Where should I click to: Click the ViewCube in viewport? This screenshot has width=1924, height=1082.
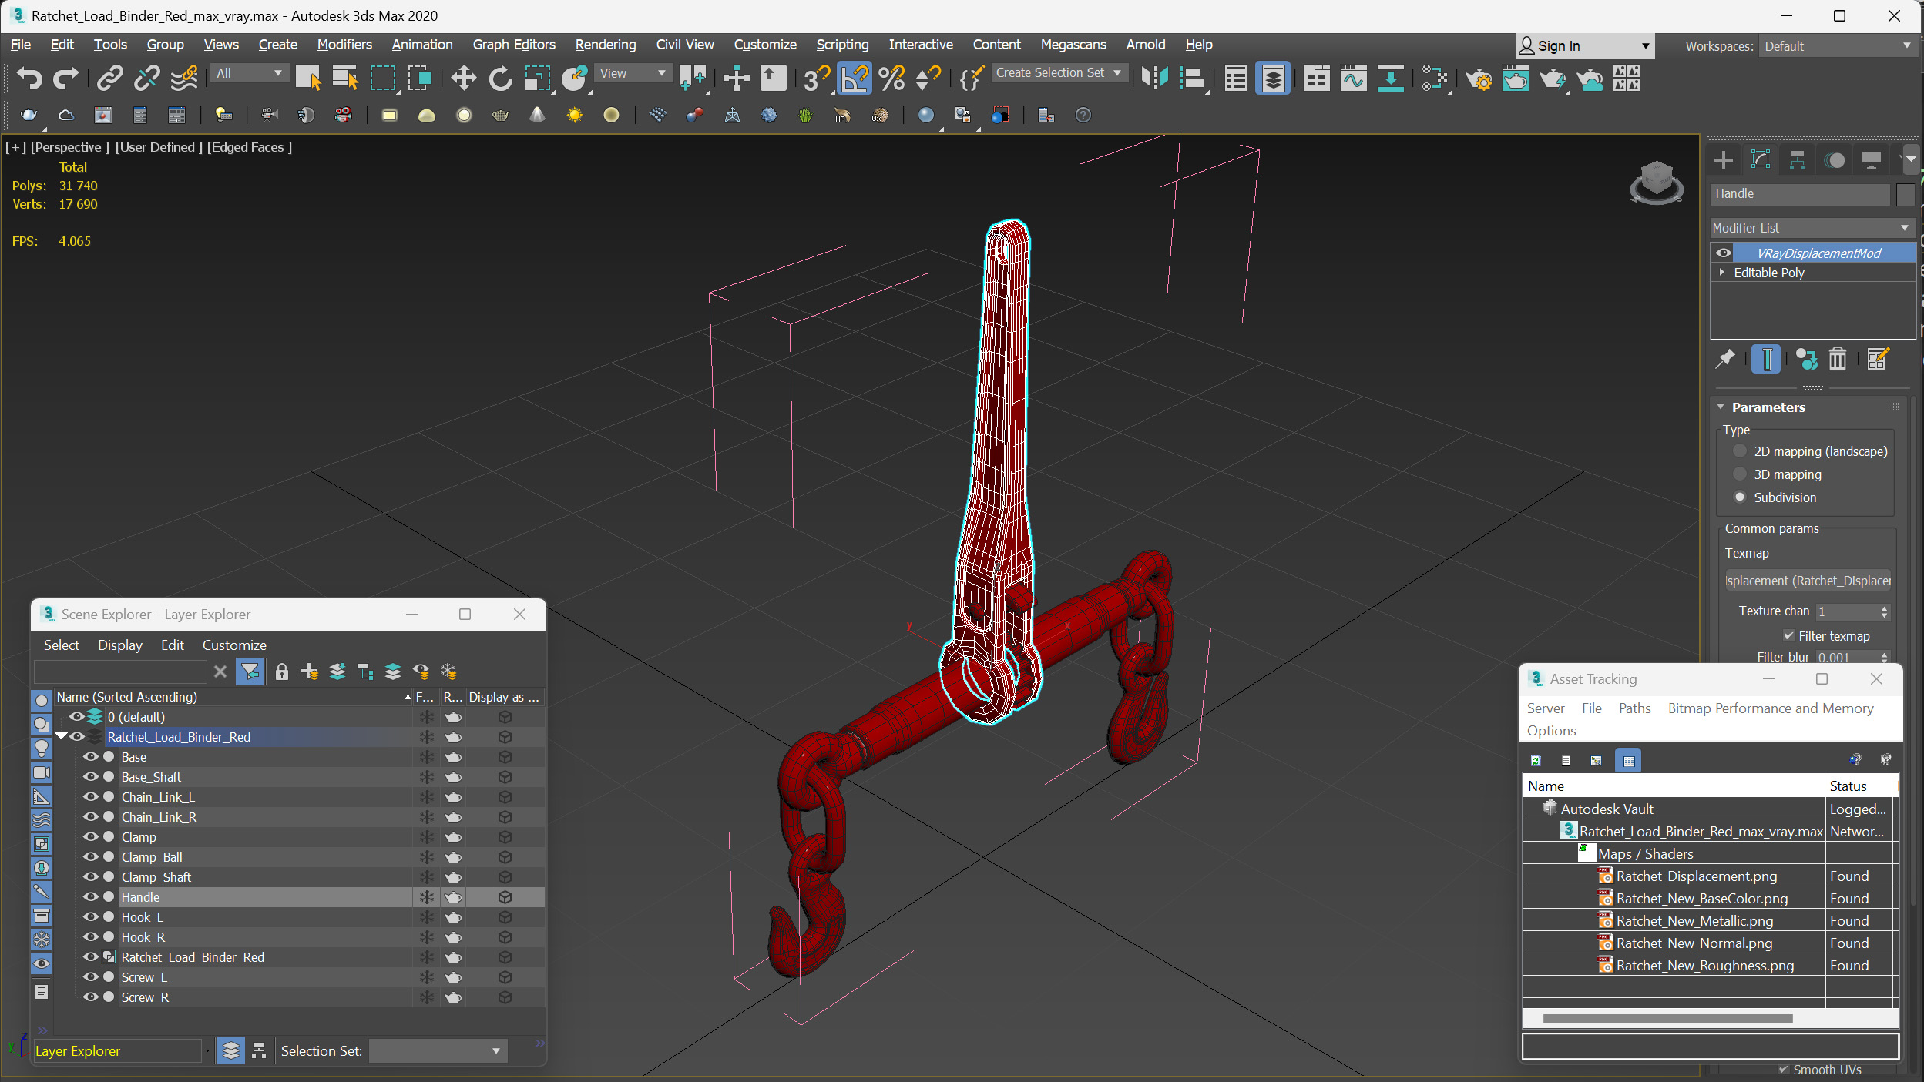click(1656, 183)
